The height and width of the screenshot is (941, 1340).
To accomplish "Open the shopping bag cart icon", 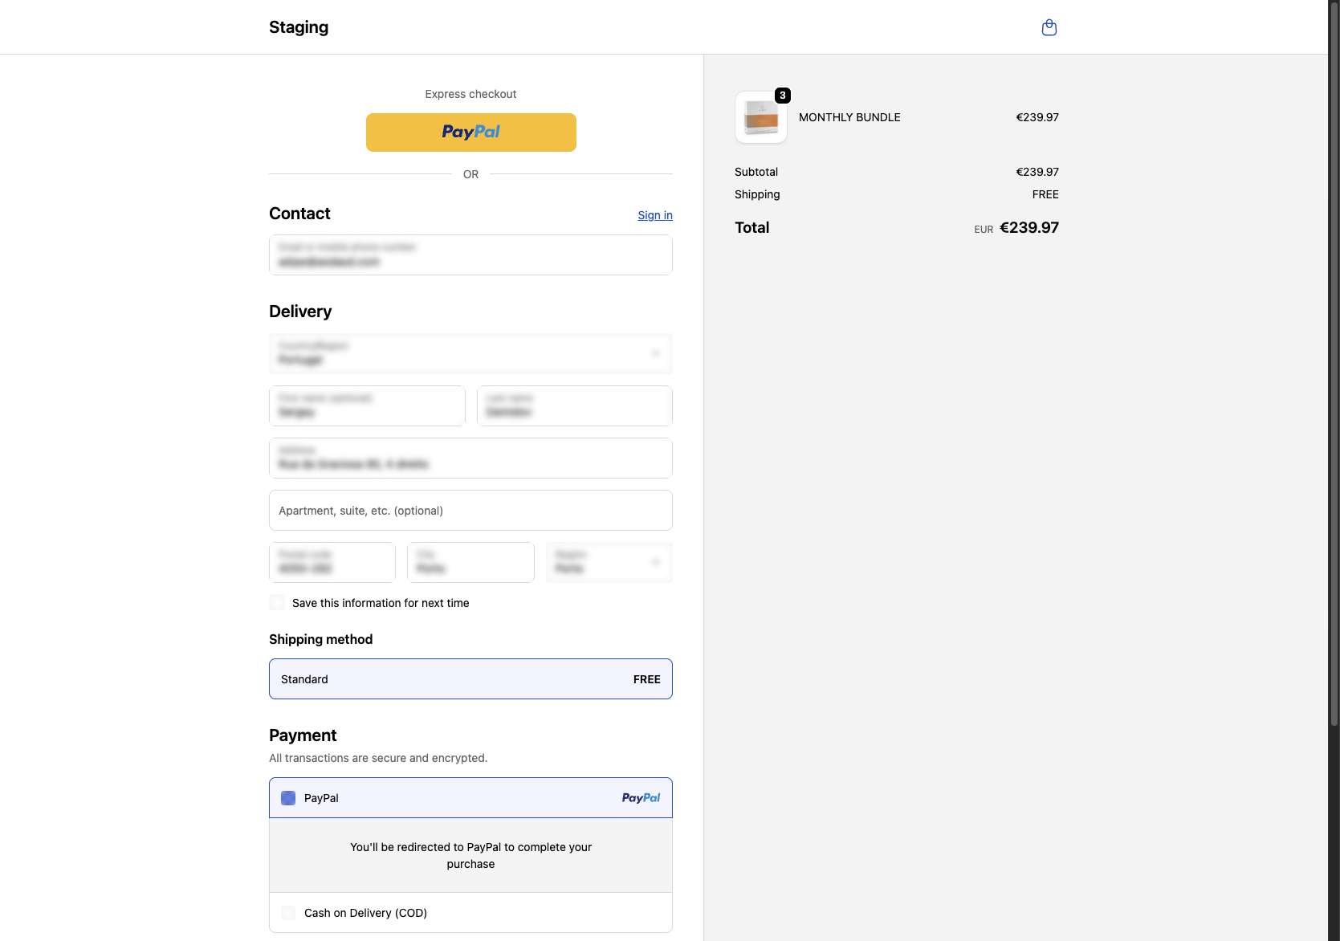I will (x=1049, y=28).
